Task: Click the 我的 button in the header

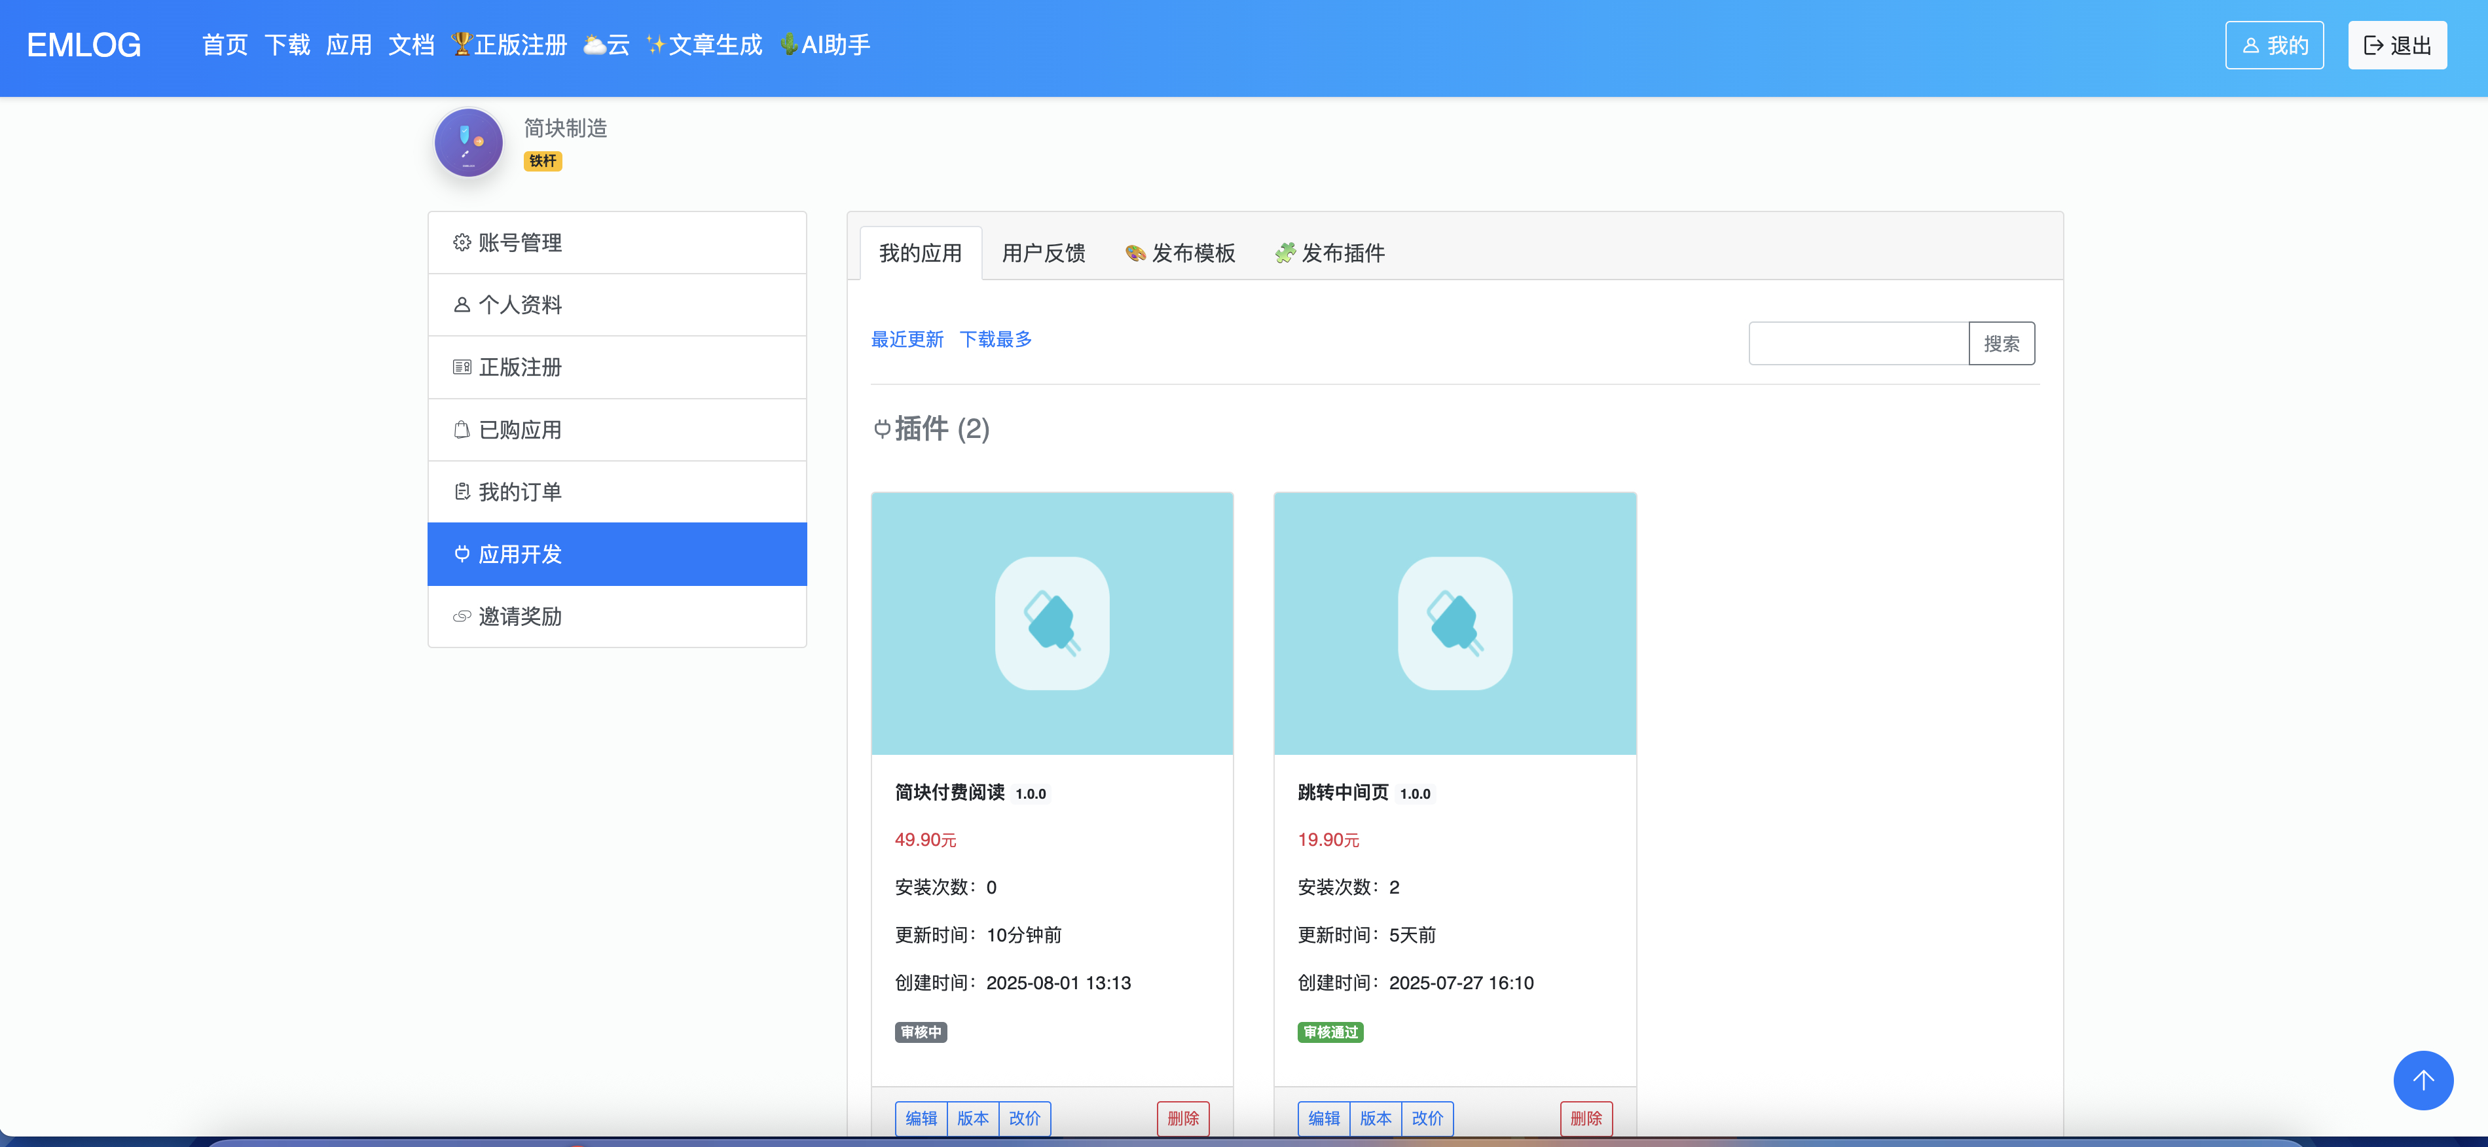Action: point(2274,45)
